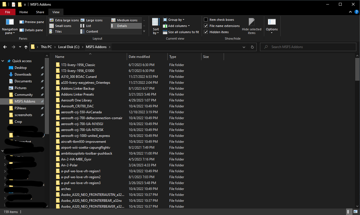Open Customize Quick Access Toolbar dropdown
This screenshot has width=360, height=215.
[25, 4]
